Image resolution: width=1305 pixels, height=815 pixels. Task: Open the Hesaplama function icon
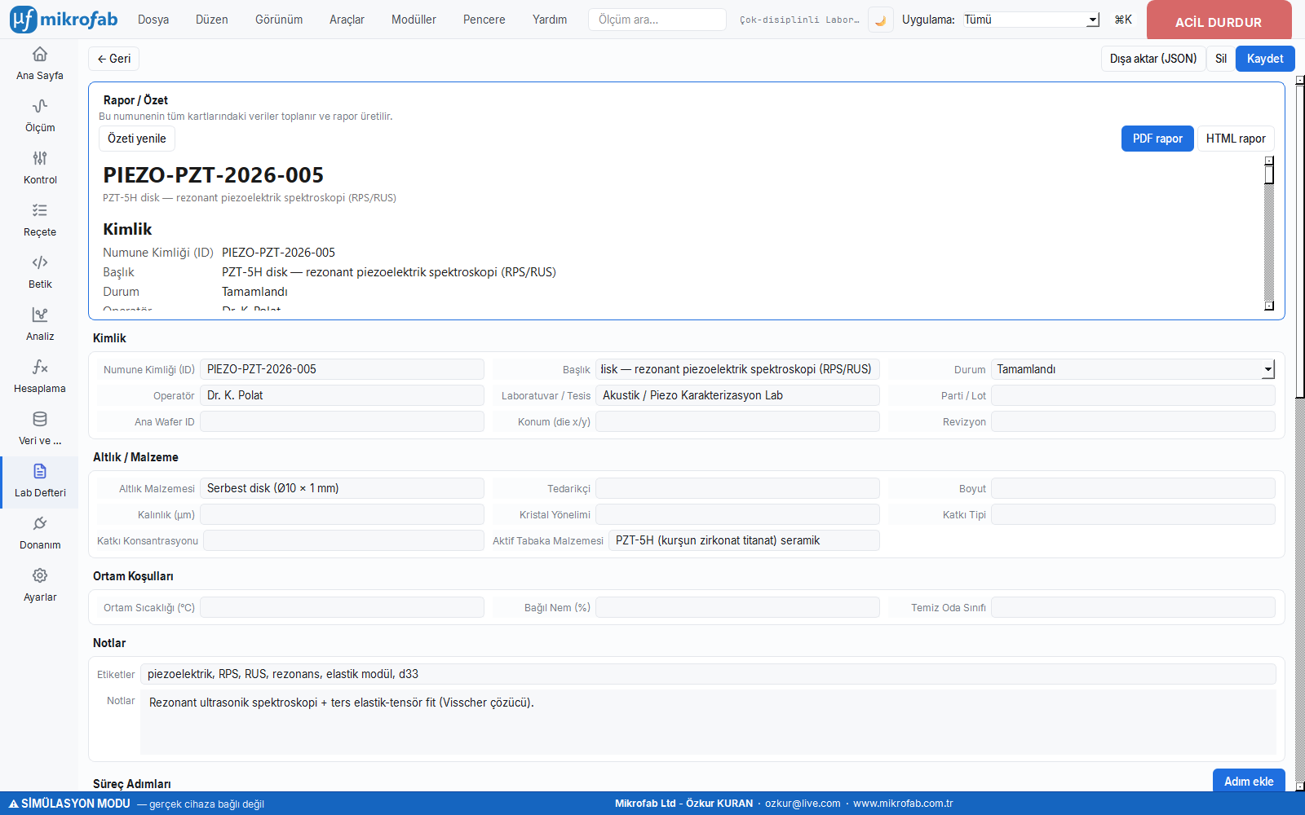coord(40,367)
